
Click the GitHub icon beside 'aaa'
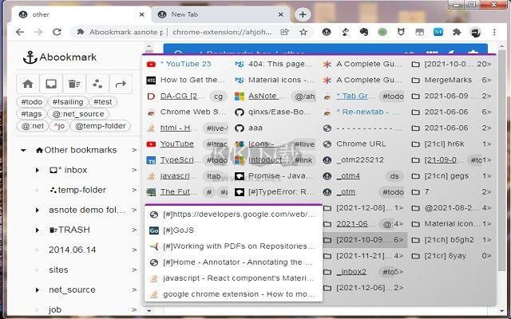point(240,128)
